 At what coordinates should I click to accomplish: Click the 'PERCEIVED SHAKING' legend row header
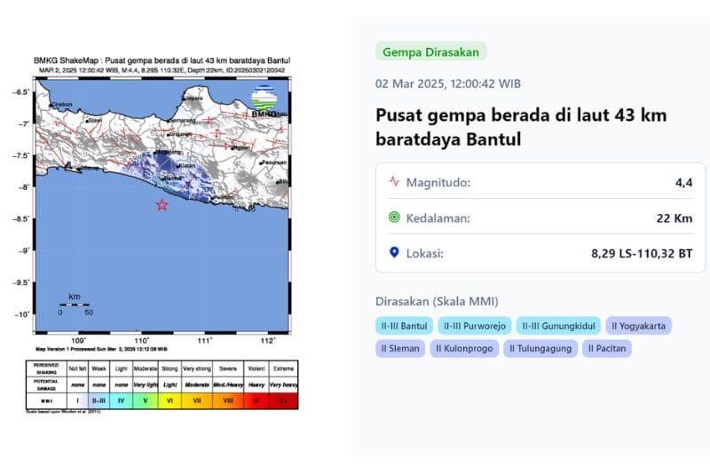[46, 368]
